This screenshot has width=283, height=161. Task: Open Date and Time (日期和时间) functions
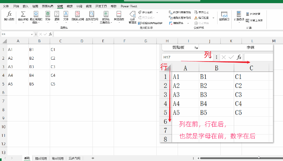(78, 17)
